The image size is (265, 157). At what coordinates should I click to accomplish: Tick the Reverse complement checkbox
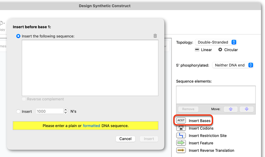24,99
